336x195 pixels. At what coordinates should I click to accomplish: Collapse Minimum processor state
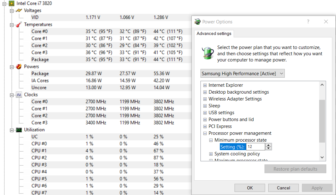[211, 140]
